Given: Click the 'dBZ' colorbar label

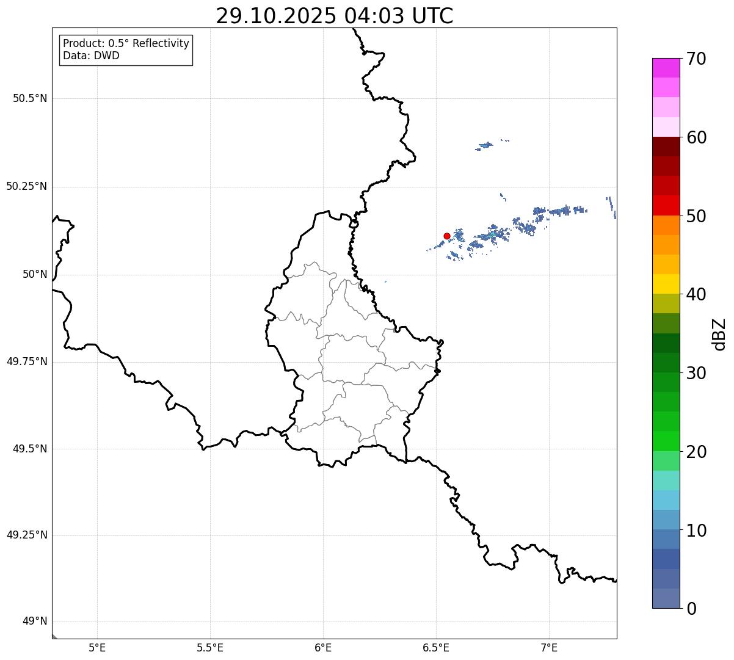Looking at the screenshot, I should click(x=719, y=334).
